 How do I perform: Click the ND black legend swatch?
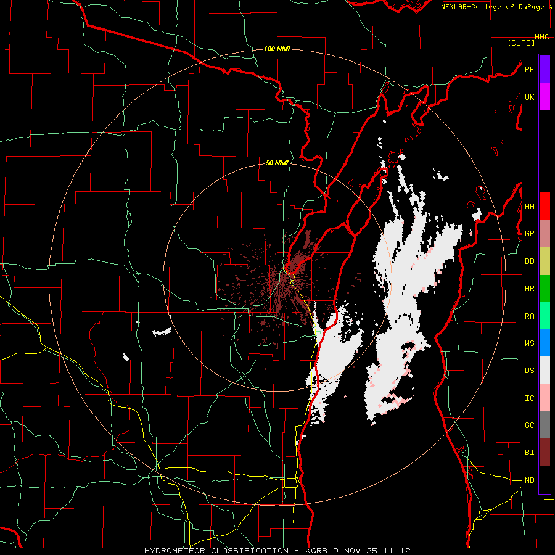pyautogui.click(x=545, y=480)
